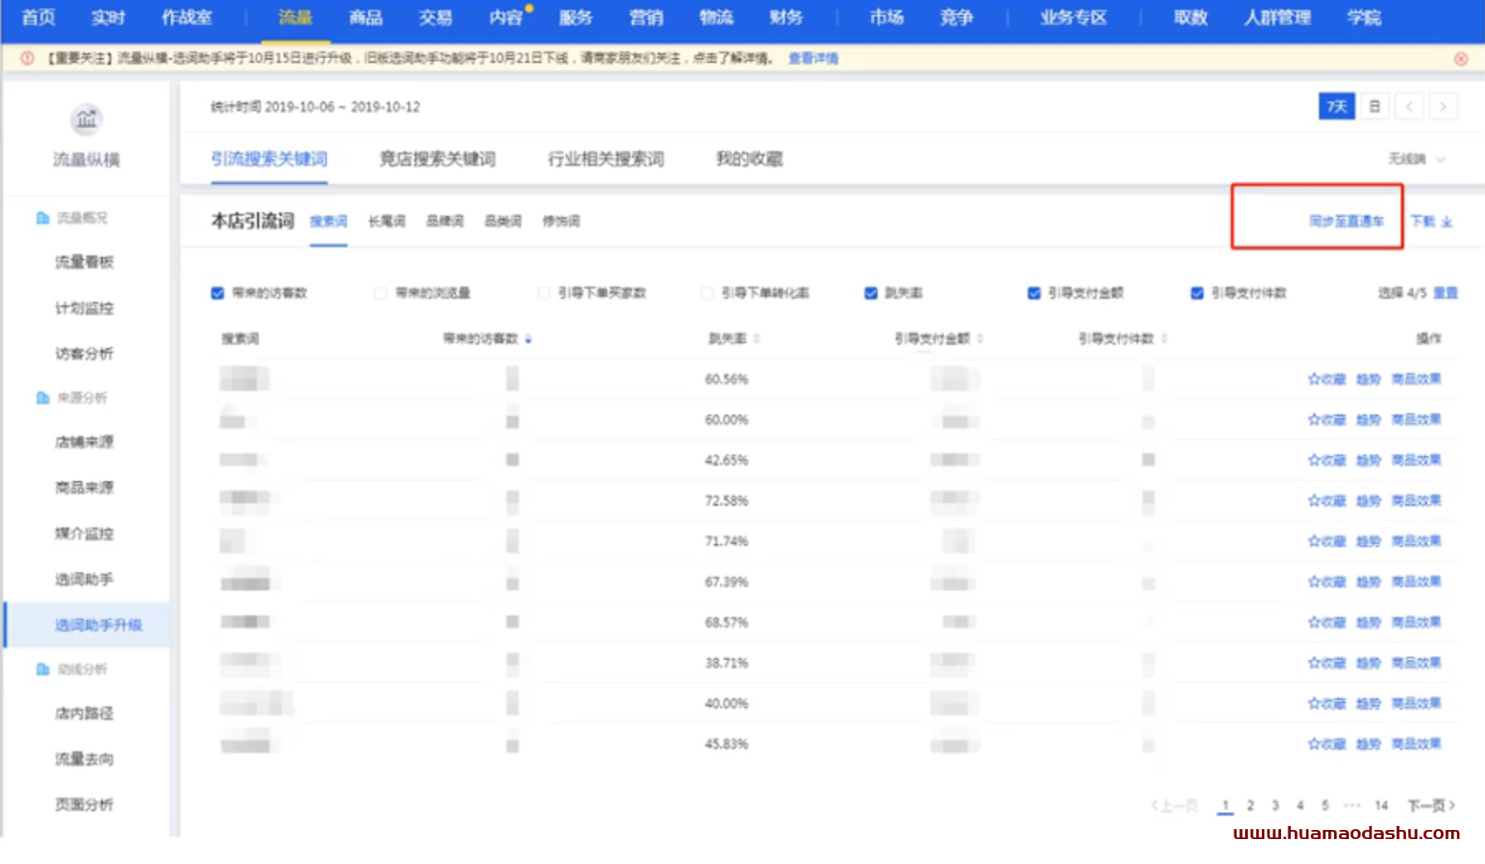
Task: Open 流量看板 in sidebar
Action: (84, 262)
